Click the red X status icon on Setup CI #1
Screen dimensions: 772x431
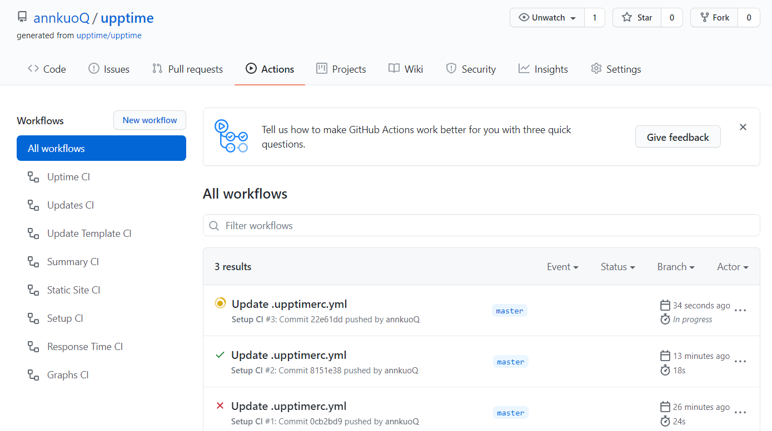220,405
